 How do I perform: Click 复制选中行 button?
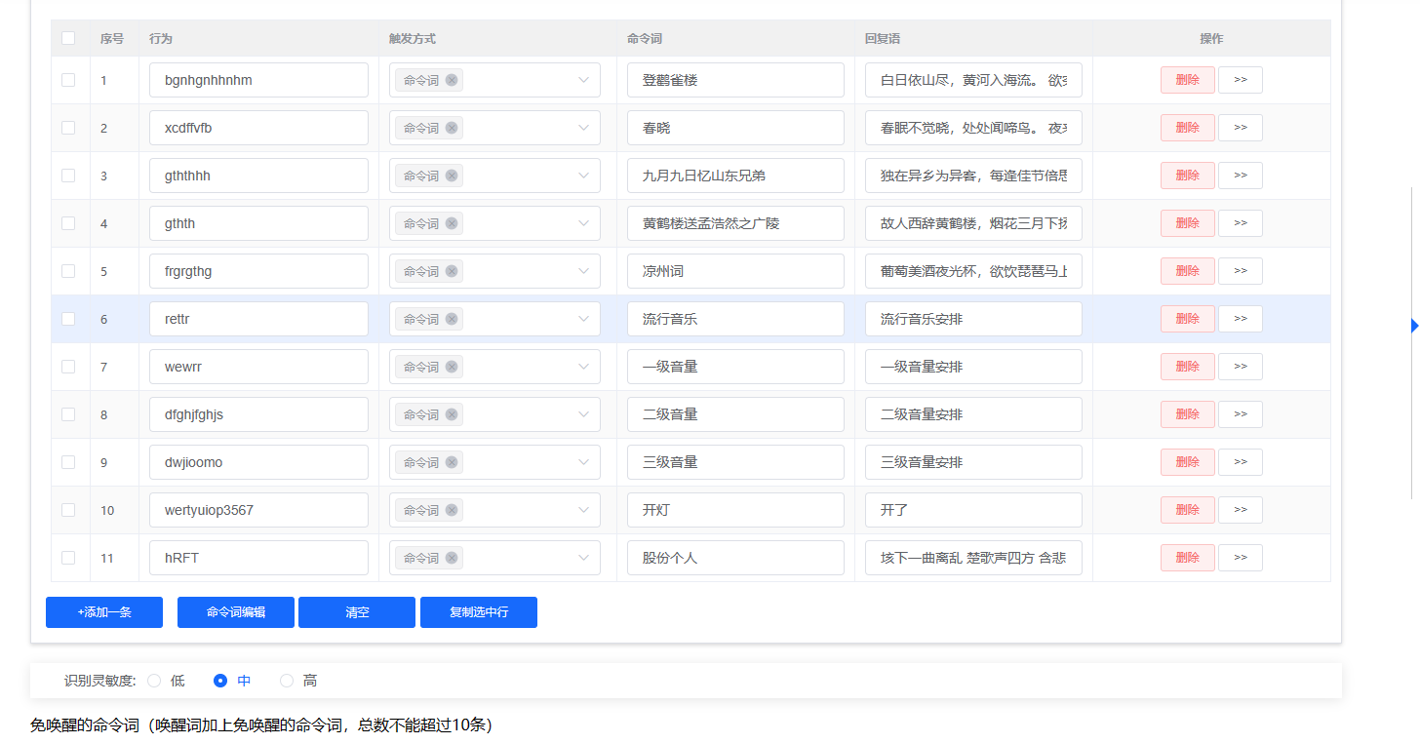479,612
